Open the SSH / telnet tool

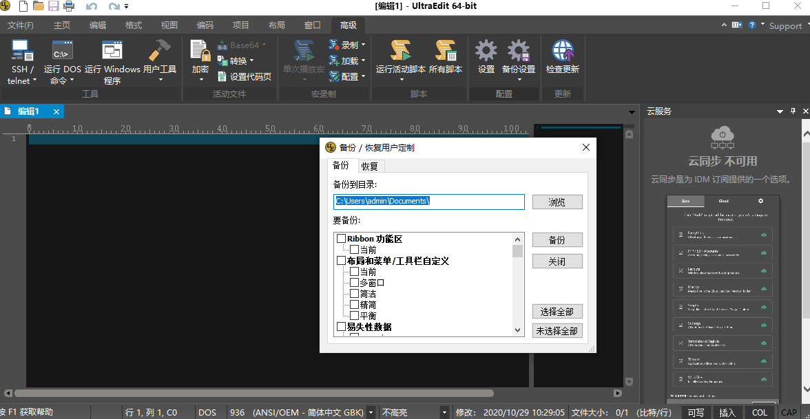(x=22, y=51)
